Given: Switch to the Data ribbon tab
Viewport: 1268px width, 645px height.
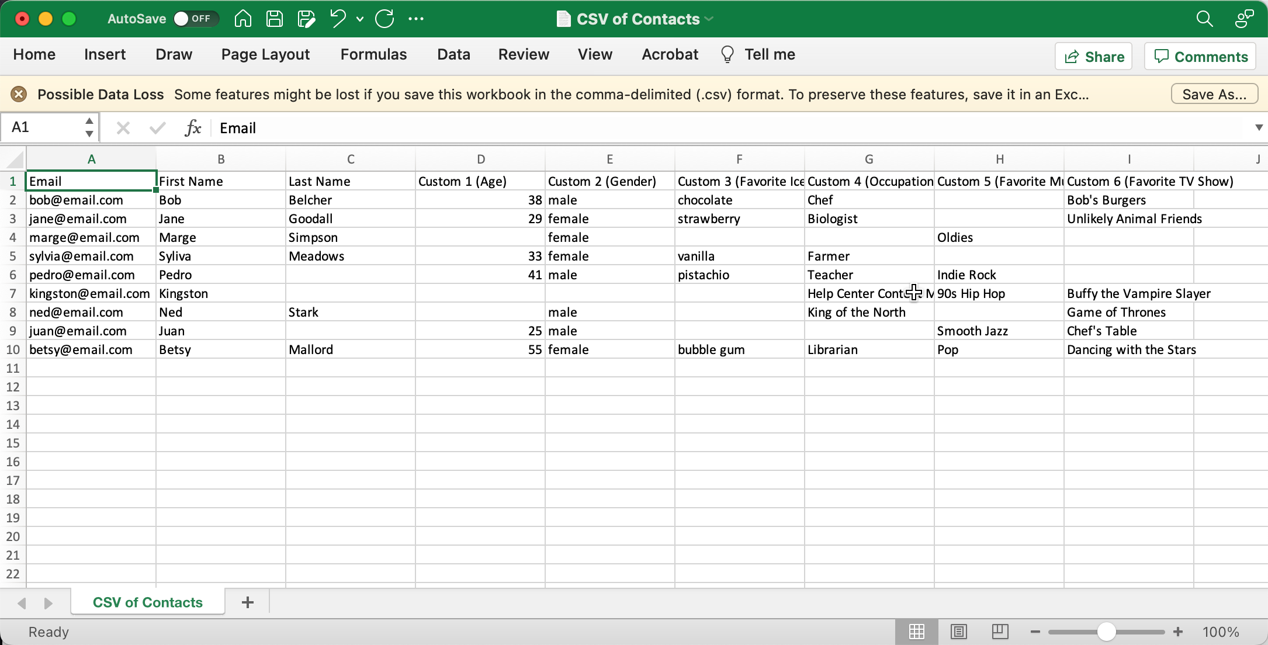Looking at the screenshot, I should [x=453, y=54].
